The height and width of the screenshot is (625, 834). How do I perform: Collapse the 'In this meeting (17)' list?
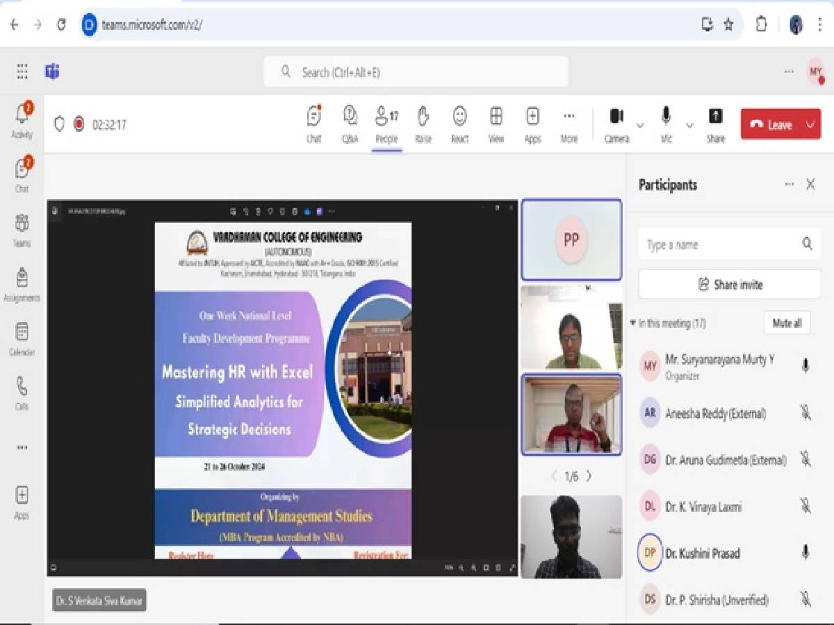pyautogui.click(x=632, y=324)
